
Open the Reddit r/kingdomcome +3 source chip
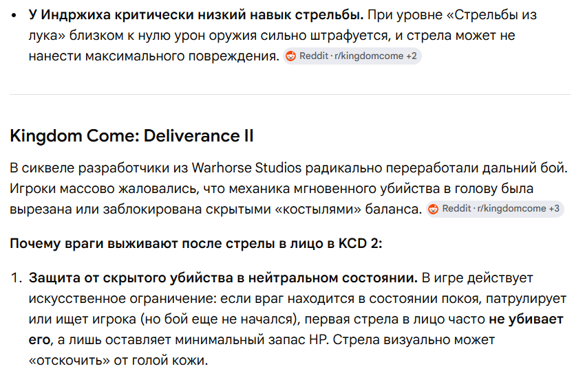[495, 209]
